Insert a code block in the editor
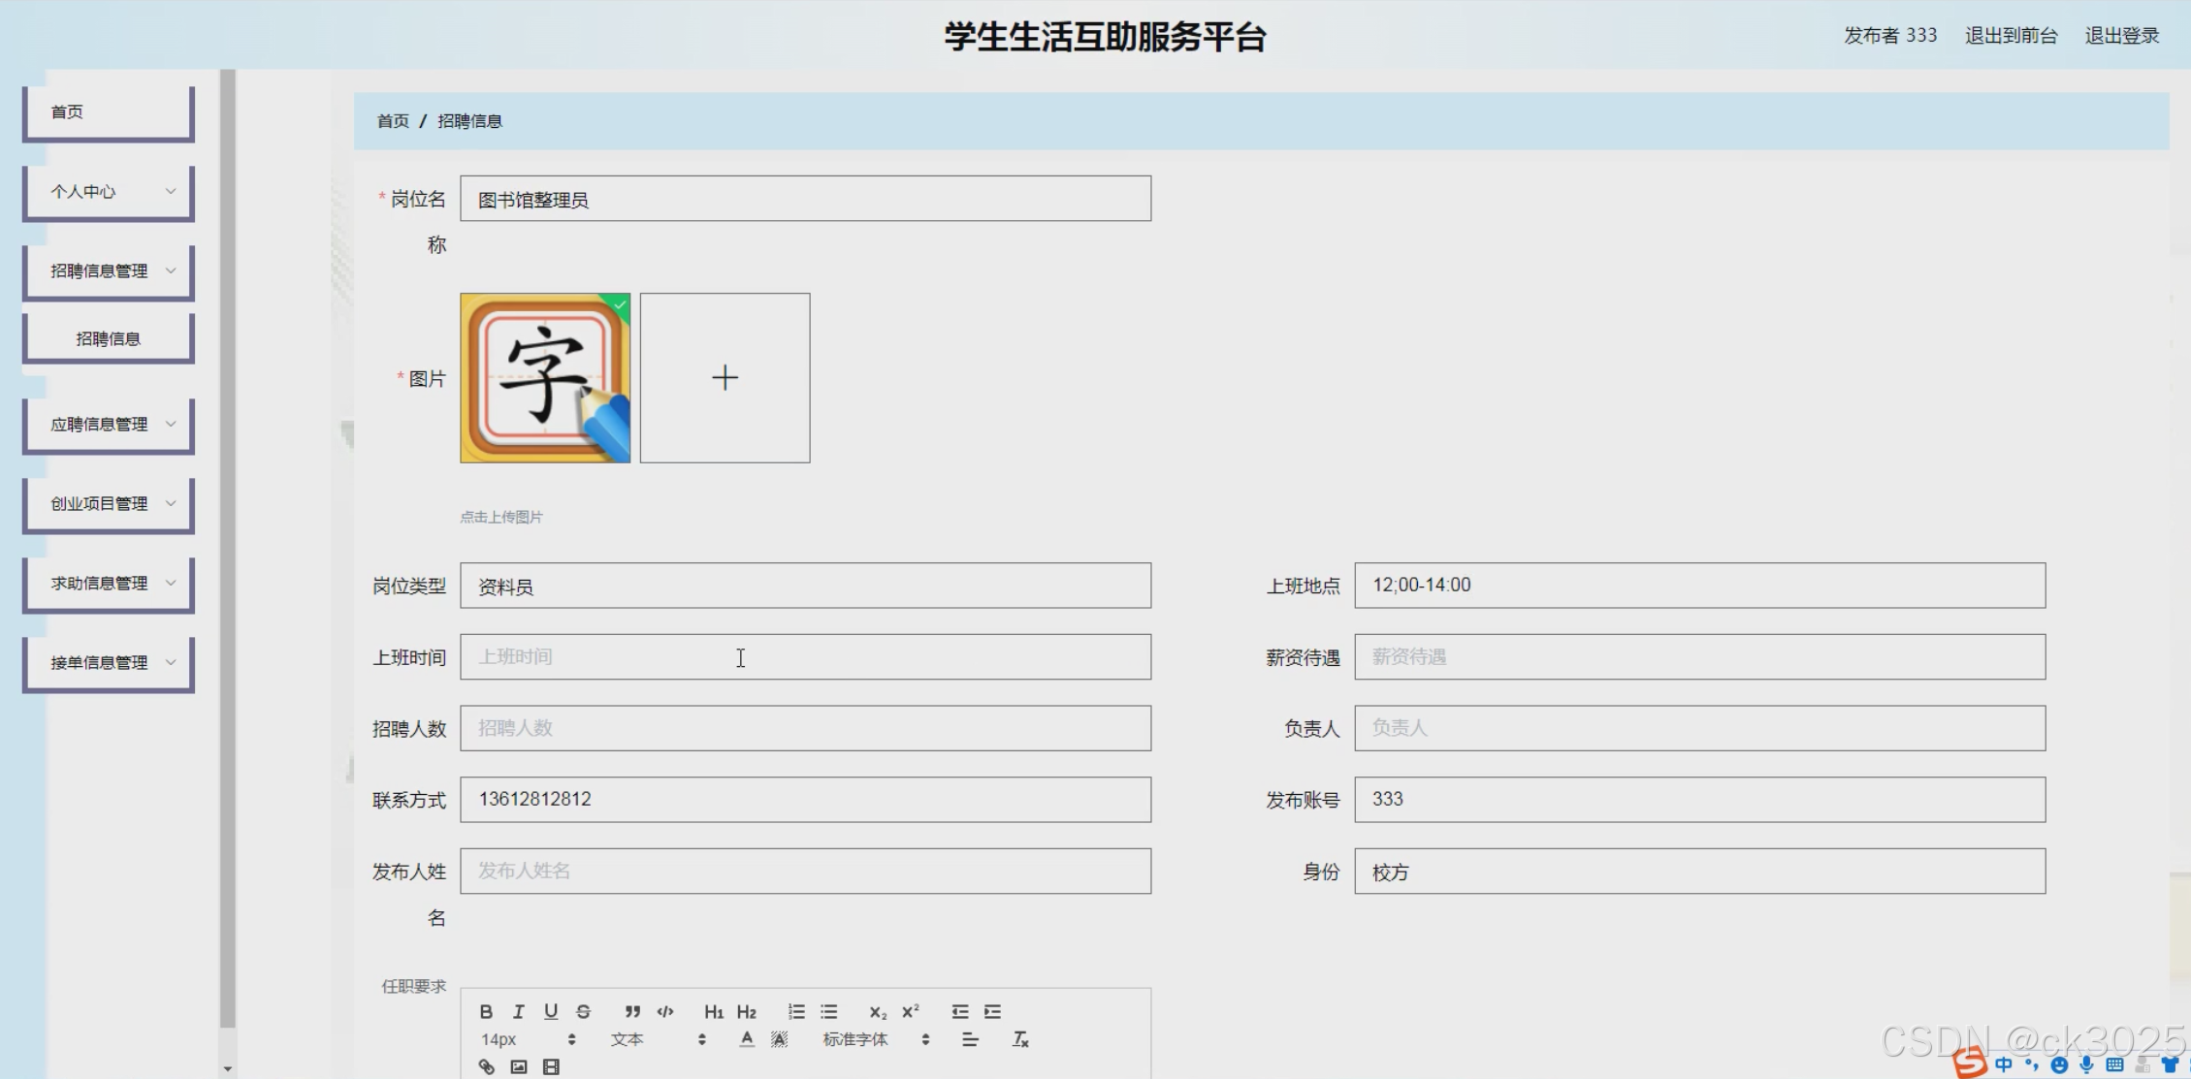Viewport: 2191px width, 1079px height. (665, 1011)
